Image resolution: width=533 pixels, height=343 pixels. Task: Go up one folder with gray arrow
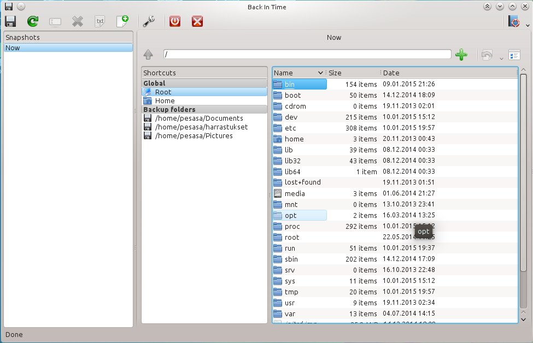coord(148,54)
